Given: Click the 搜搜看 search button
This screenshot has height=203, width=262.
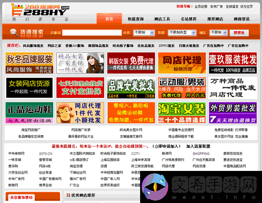Looking at the screenshot, I should [239, 33].
